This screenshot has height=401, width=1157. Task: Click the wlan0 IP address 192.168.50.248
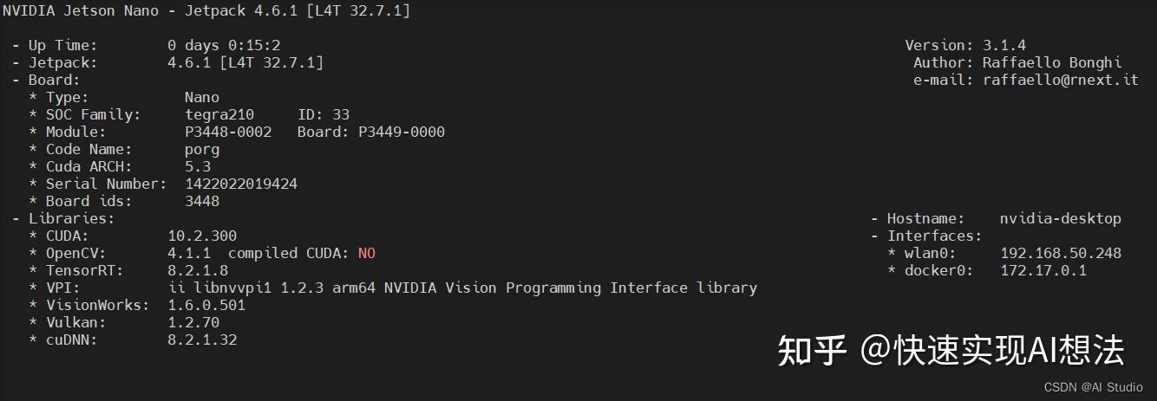coord(1060,253)
